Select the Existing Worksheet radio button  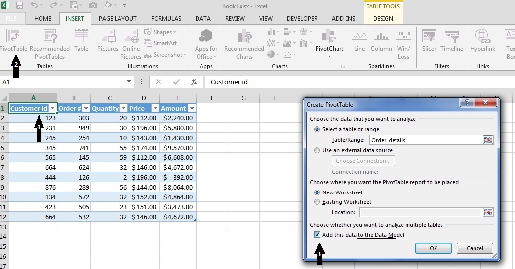pos(317,202)
